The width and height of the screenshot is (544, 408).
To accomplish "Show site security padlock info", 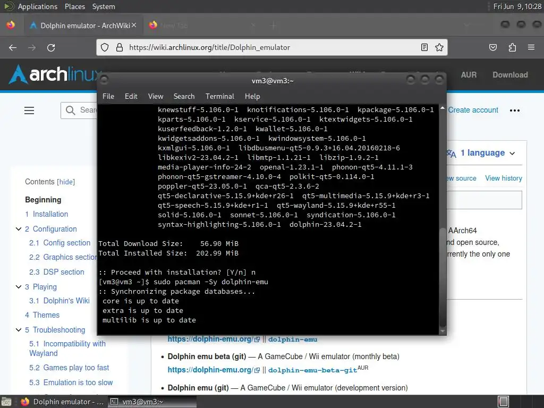I will [120, 47].
